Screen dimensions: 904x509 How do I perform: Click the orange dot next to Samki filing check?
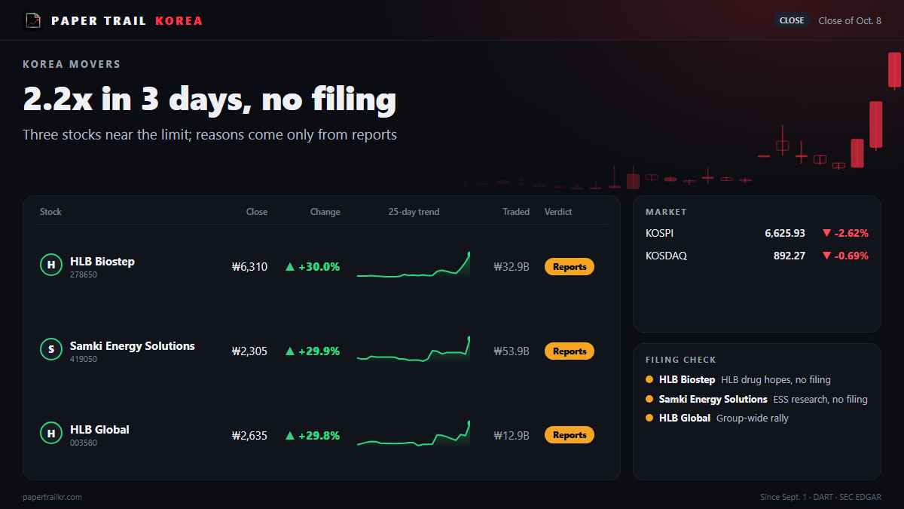click(649, 399)
